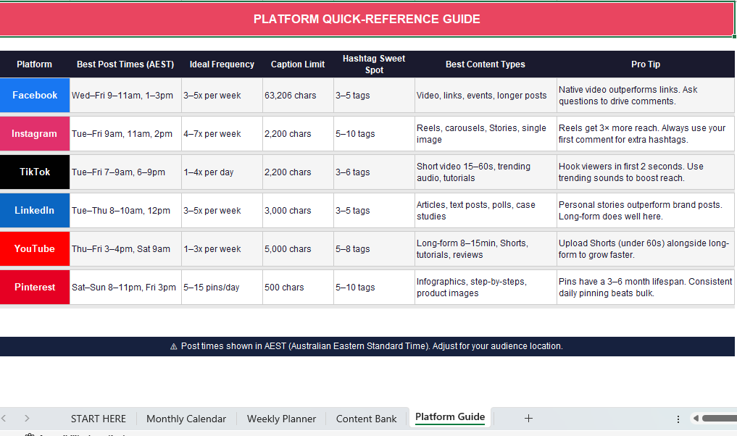Select cell '3,000 chars'
737x436 pixels.
[298, 211]
